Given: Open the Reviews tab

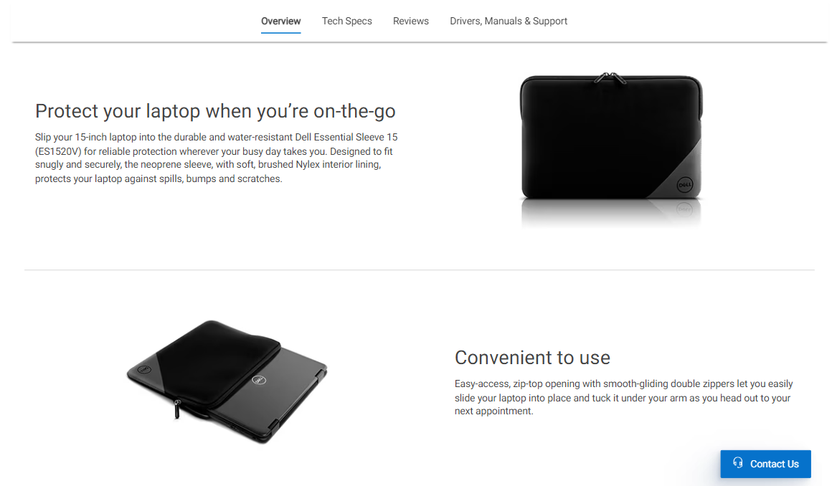Looking at the screenshot, I should pos(411,22).
